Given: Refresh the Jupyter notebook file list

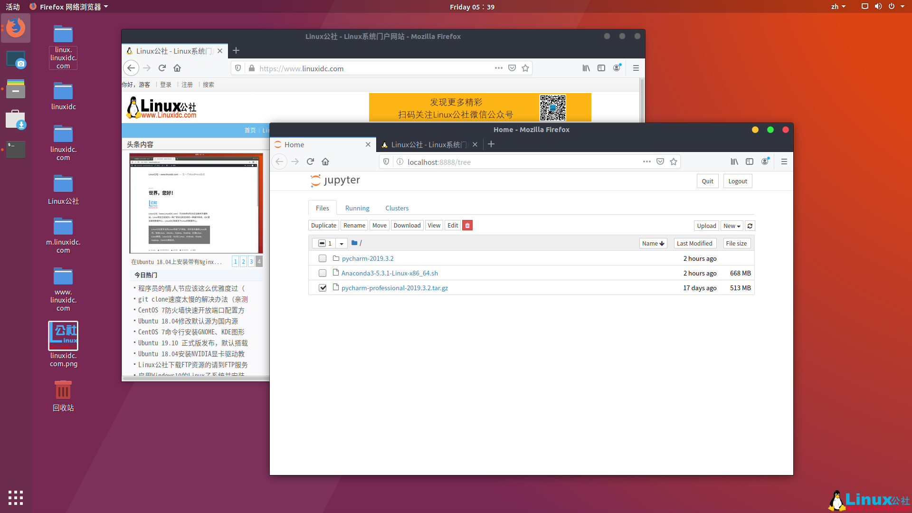Looking at the screenshot, I should pyautogui.click(x=750, y=226).
